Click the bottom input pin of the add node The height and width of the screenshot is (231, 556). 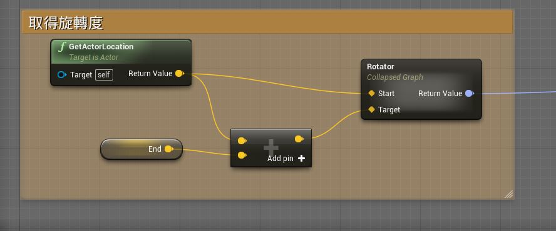242,155
